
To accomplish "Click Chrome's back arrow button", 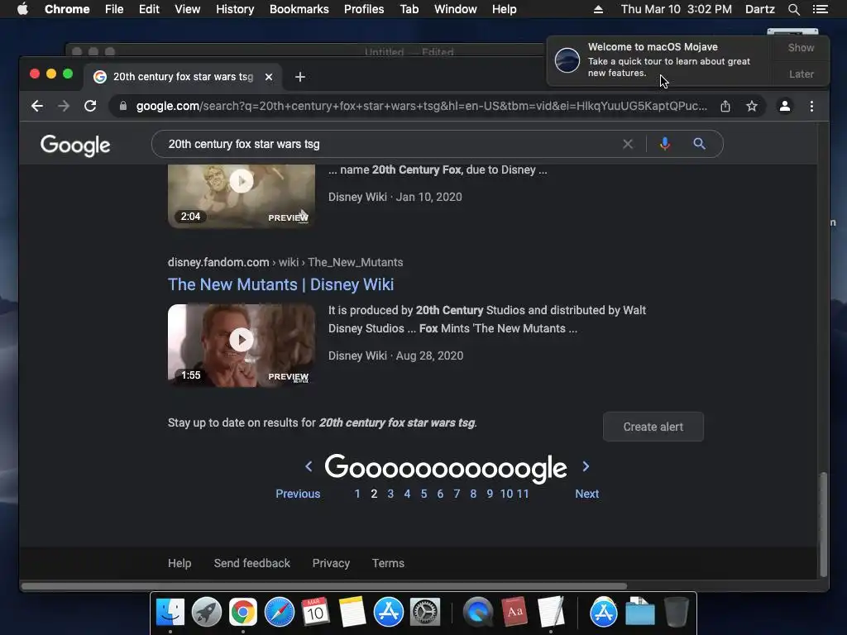I will tap(36, 106).
